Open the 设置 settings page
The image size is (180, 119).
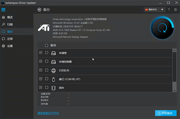[17, 46]
